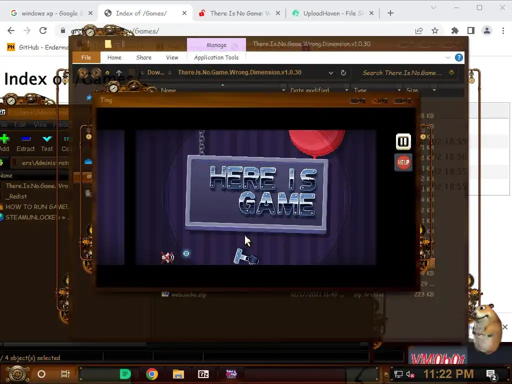Open the View ribbon tab
This screenshot has width=512, height=384.
[x=172, y=57]
